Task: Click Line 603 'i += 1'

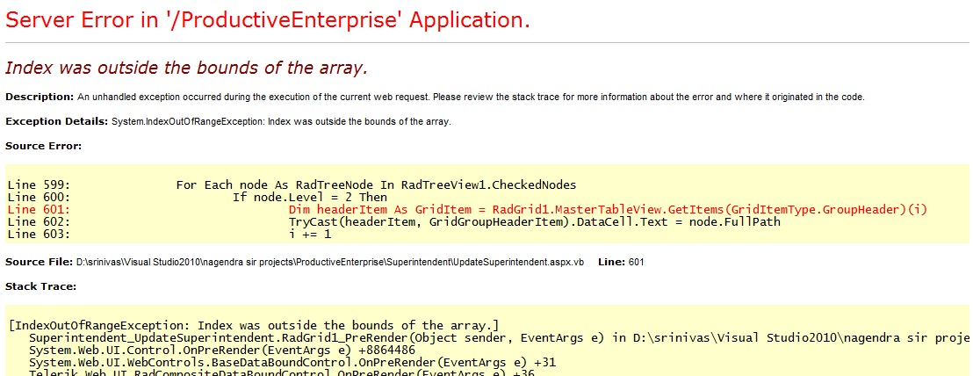Action: tap(169, 235)
